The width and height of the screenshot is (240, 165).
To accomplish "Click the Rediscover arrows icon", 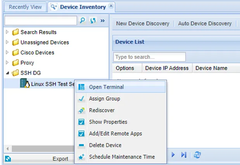I will (x=81, y=110).
